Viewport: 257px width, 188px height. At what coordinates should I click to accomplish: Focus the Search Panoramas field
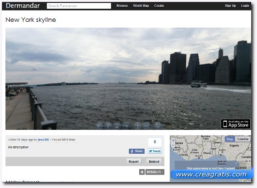(79, 6)
